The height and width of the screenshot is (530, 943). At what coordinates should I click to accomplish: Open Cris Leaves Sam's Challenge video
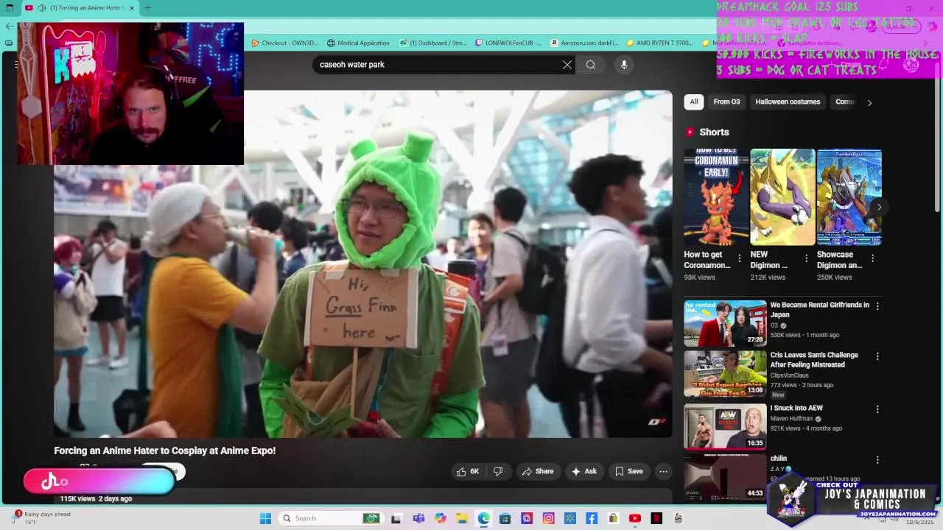(725, 373)
